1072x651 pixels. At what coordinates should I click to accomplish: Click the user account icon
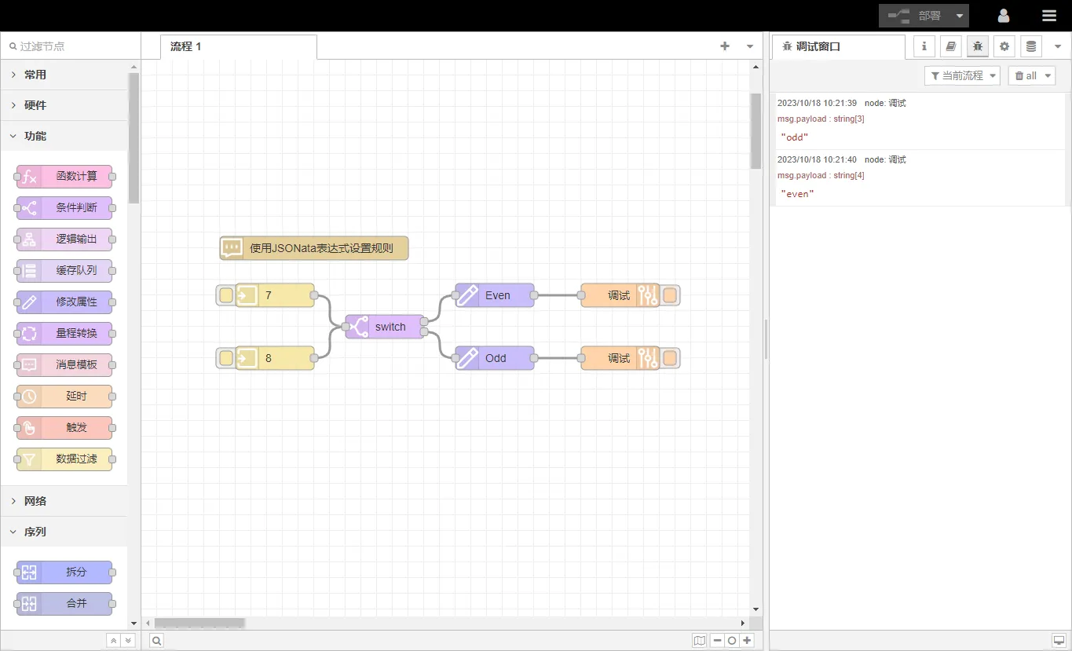pyautogui.click(x=1004, y=16)
